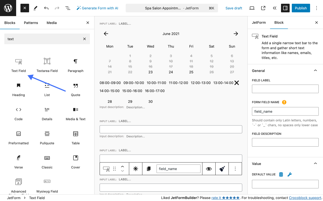Choose the 16:00-17:00 time slot
This screenshot has width=323, height=201.
pyautogui.click(x=155, y=91)
